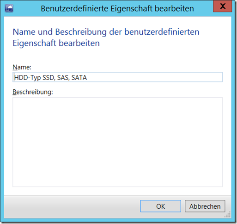
Task: Confirm changes with the OK button
Action: (160, 206)
